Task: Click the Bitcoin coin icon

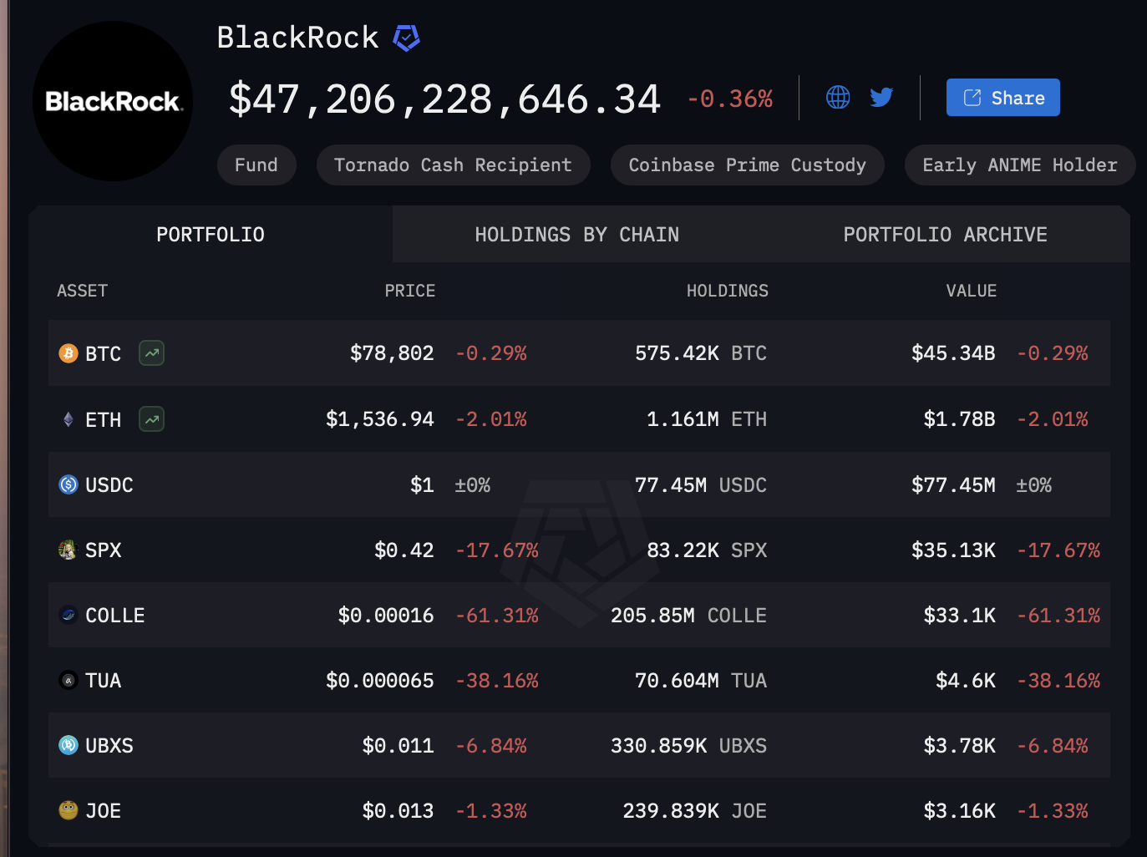Action: coord(69,353)
